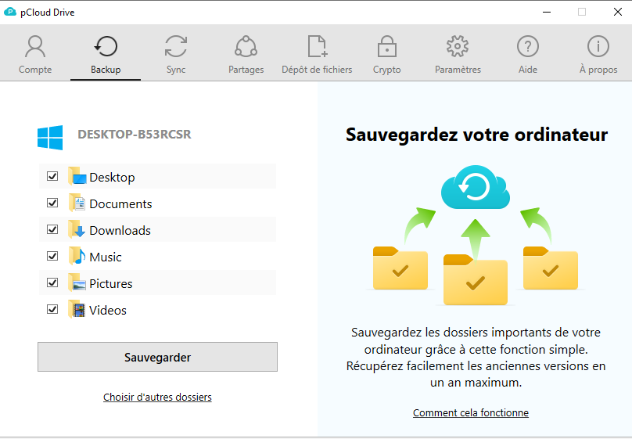Uncheck the Videos folder checkbox
Viewport: 632px width, 439px height.
(x=52, y=309)
